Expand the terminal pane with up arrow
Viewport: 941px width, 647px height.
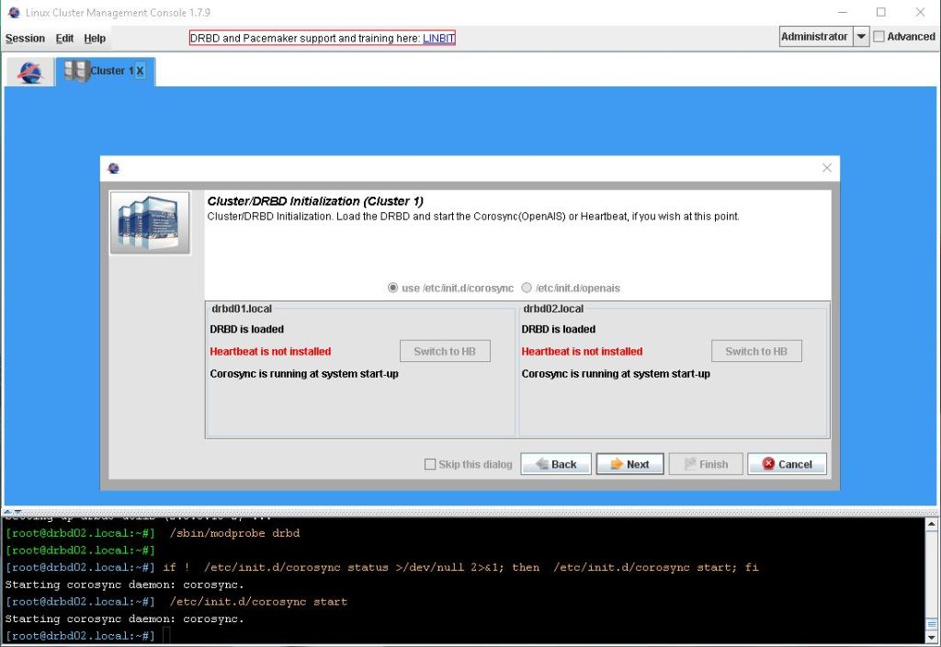click(7, 512)
